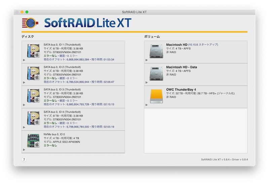Click the SATA bus 0 ID 2 disk icon
Image resolution: width=269 pixels, height=184 pixels.
(33, 73)
